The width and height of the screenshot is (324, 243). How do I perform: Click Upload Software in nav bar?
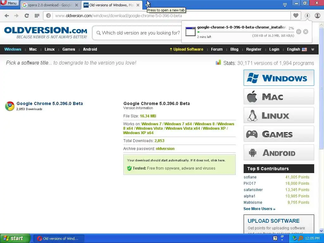[x=186, y=49]
